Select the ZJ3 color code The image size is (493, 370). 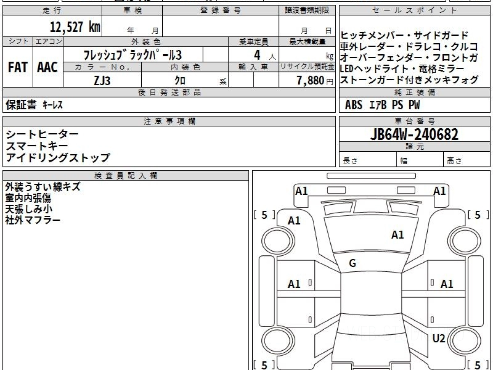click(x=102, y=80)
